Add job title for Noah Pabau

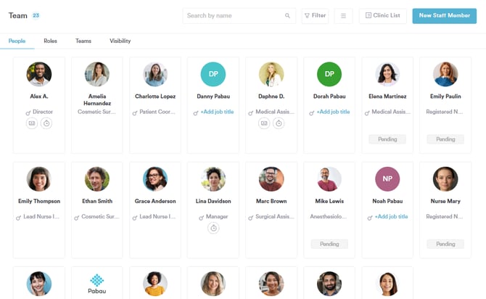point(391,217)
